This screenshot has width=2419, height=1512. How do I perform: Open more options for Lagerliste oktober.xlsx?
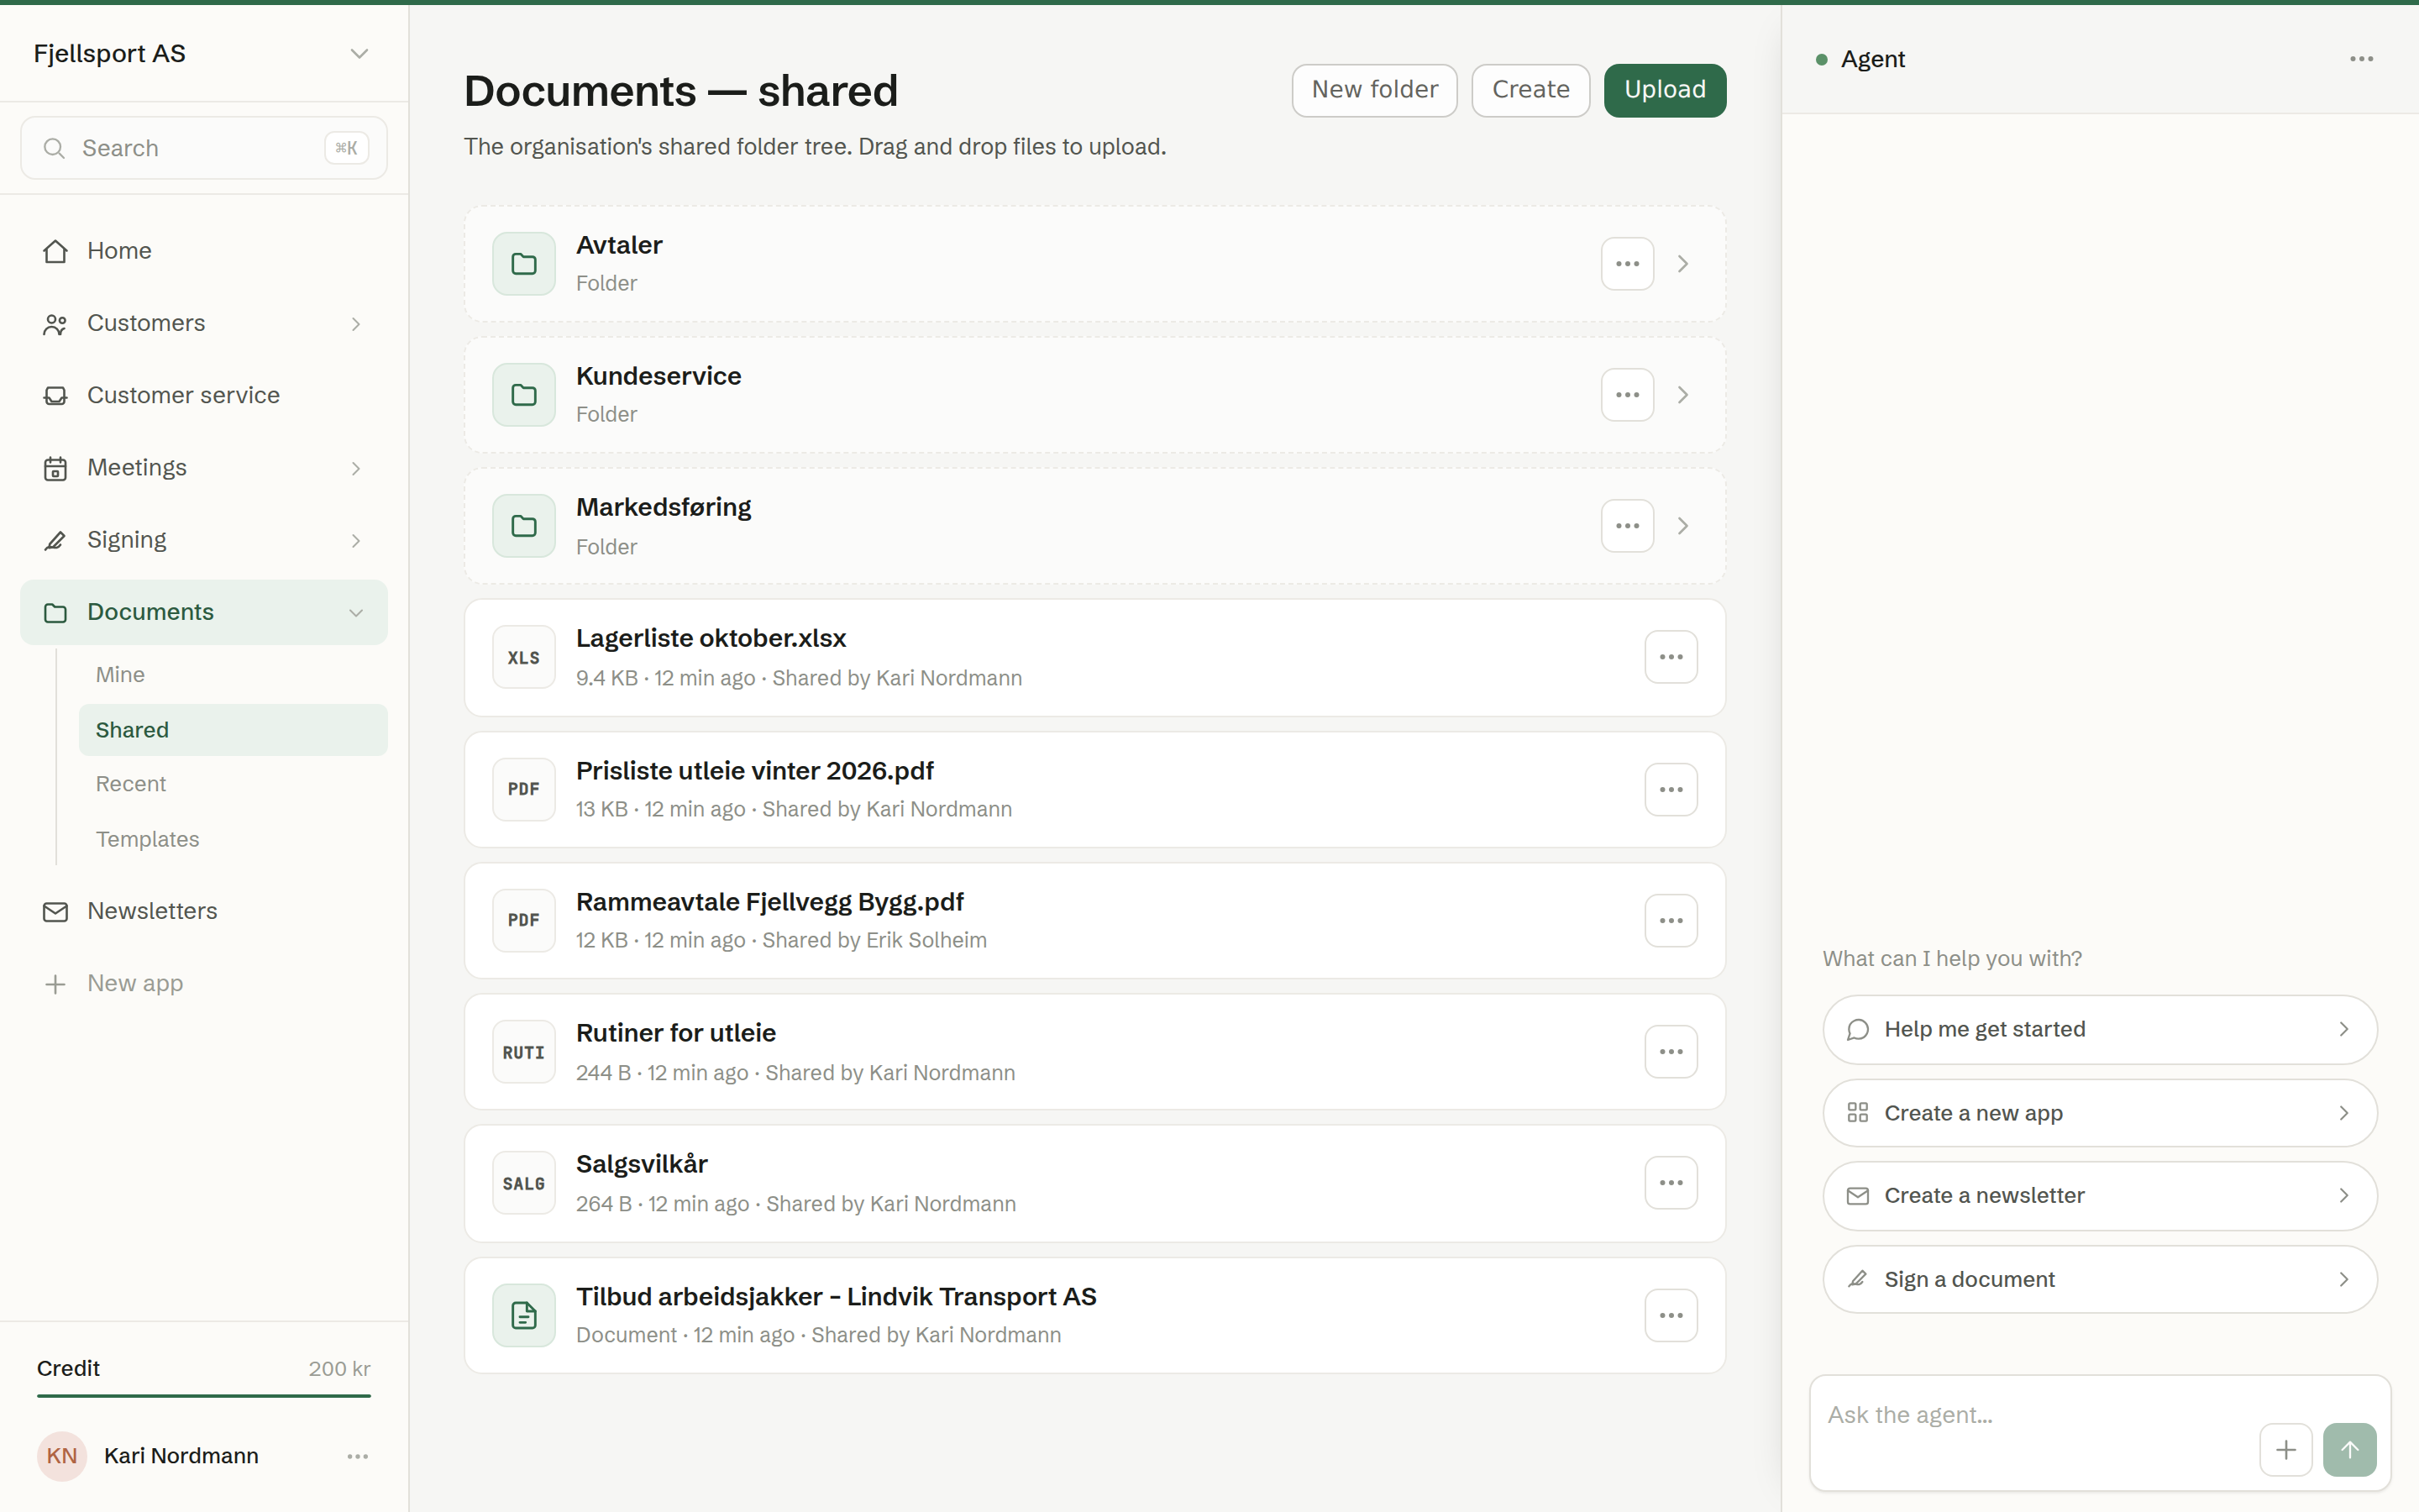tap(1671, 657)
